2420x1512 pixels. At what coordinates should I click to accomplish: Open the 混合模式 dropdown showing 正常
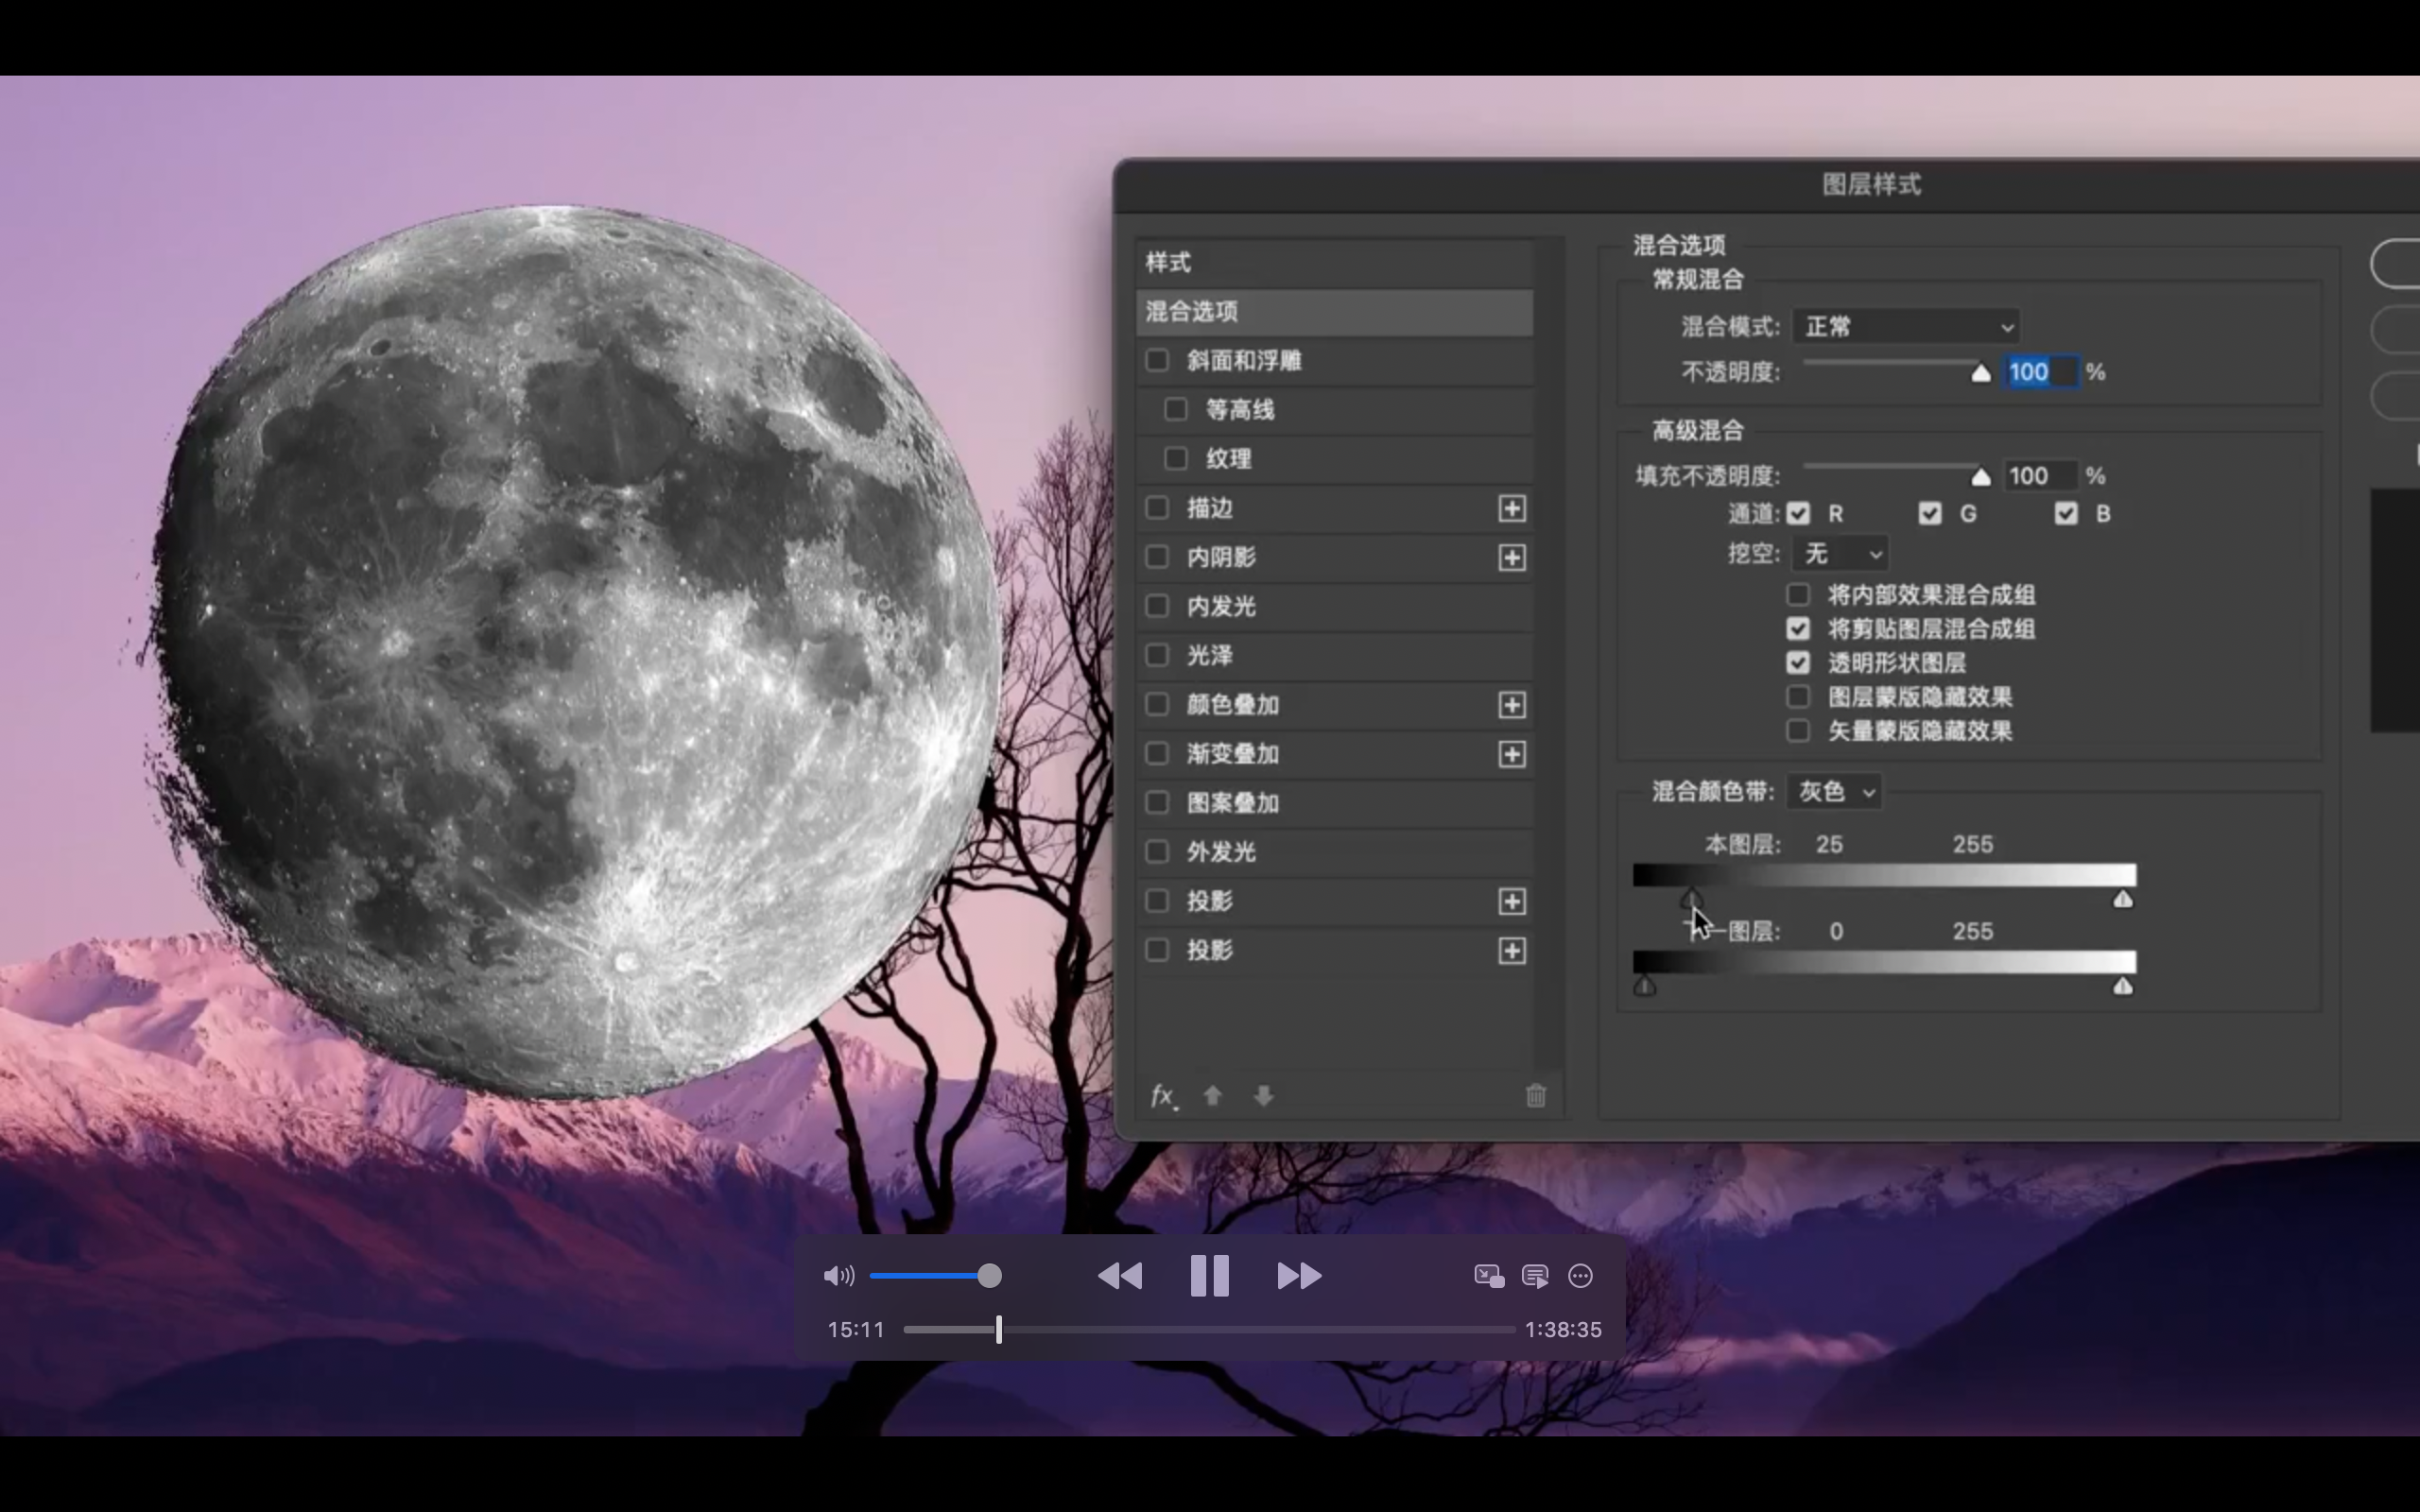click(1906, 327)
